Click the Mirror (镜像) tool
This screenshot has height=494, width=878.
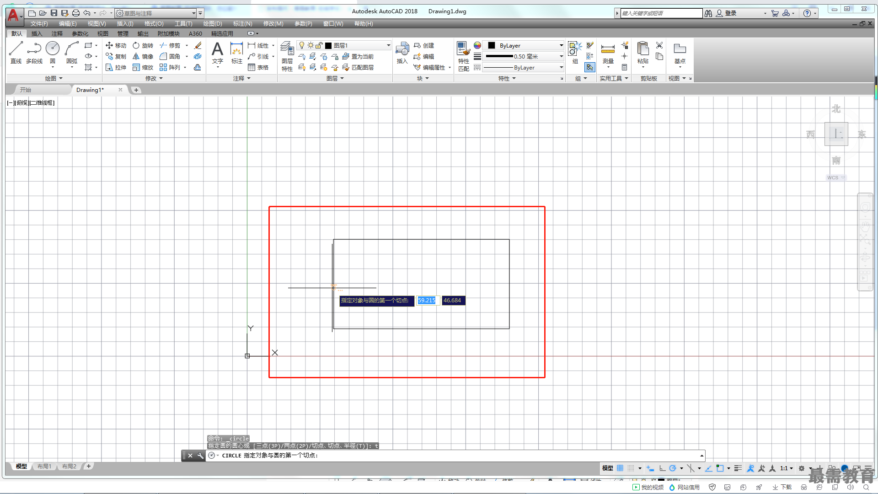[143, 56]
